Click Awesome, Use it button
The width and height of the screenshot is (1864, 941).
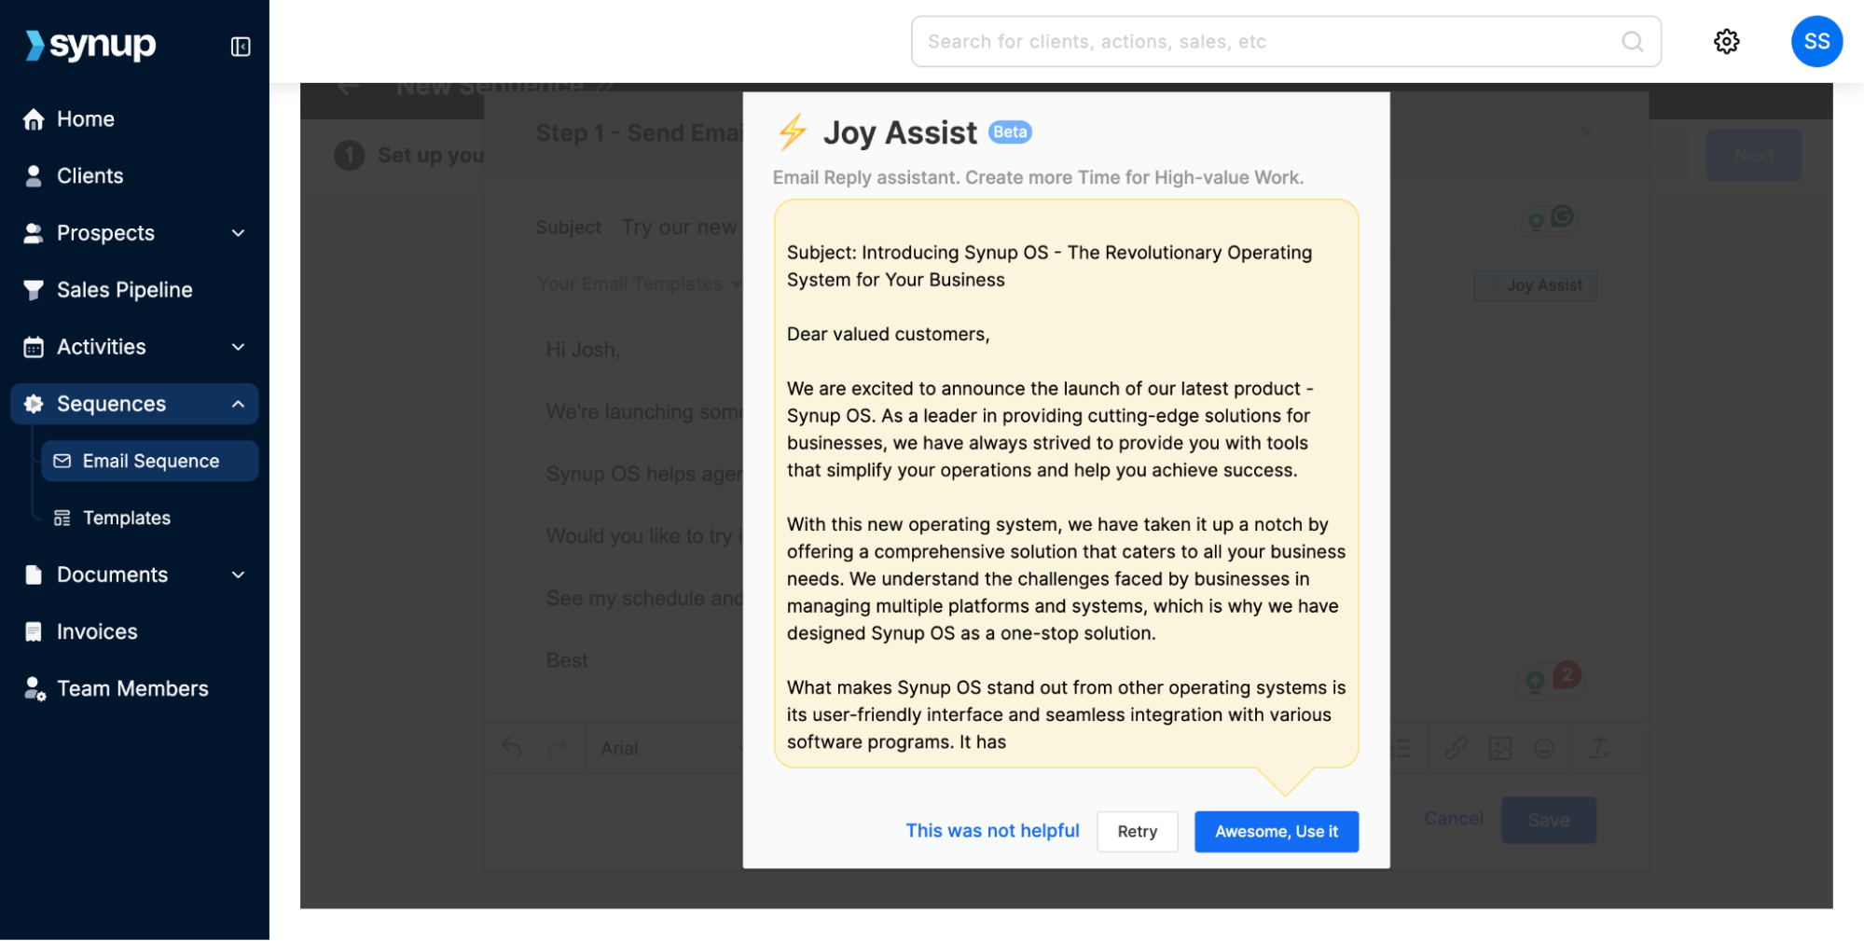[x=1277, y=831]
